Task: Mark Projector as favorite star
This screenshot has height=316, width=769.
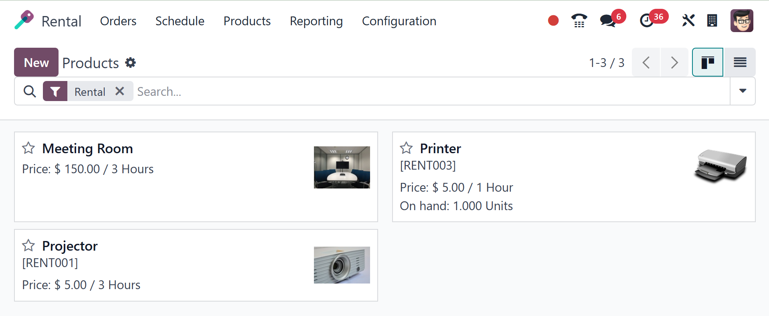Action: coord(28,245)
